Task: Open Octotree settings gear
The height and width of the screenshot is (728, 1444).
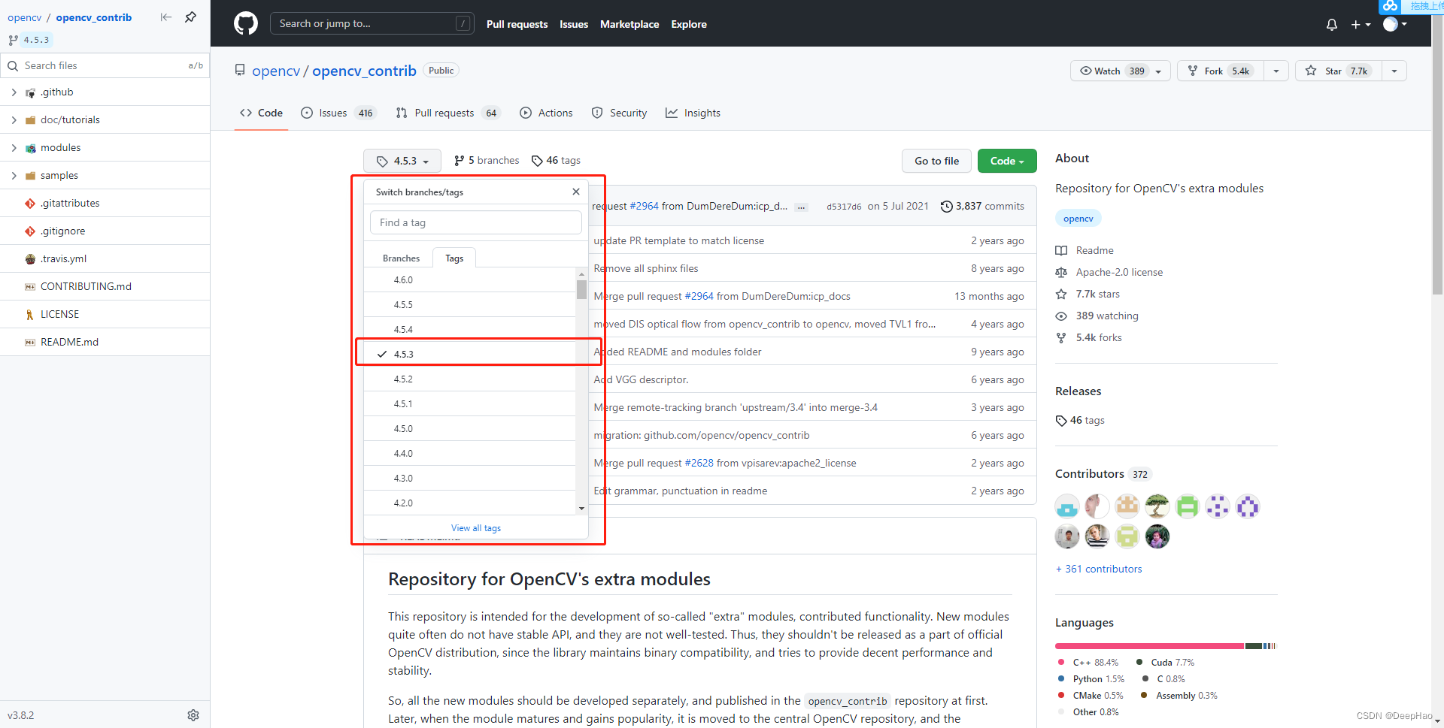Action: (193, 715)
